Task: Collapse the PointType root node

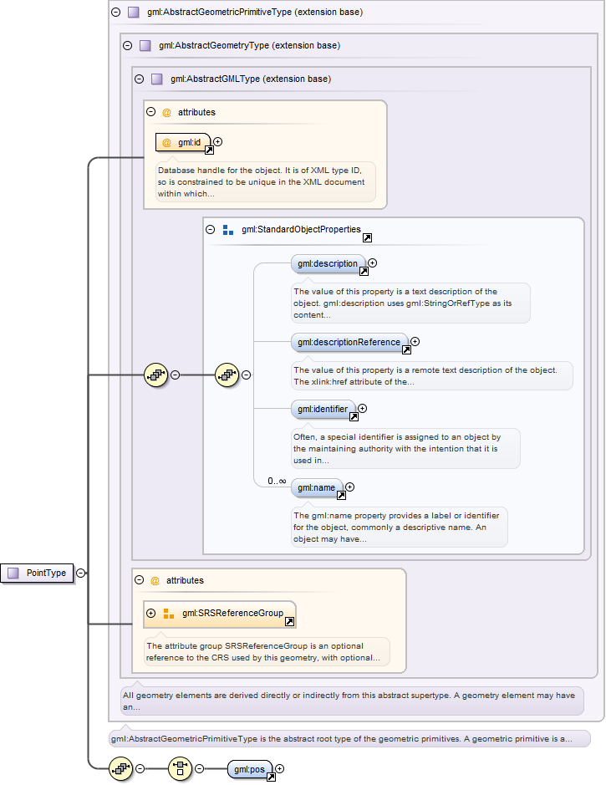Action: pos(80,573)
